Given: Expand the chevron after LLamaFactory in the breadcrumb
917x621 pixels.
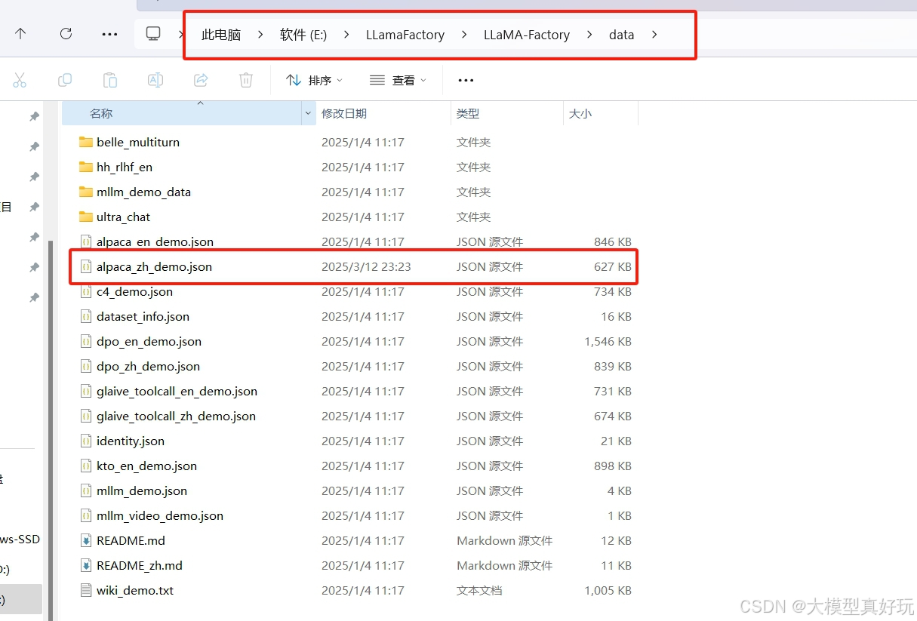Looking at the screenshot, I should (x=464, y=35).
